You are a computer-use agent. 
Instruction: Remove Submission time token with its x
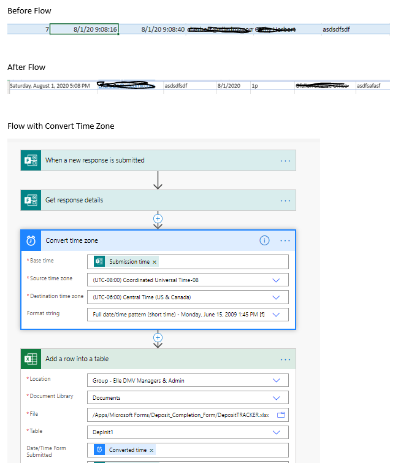pos(155,262)
